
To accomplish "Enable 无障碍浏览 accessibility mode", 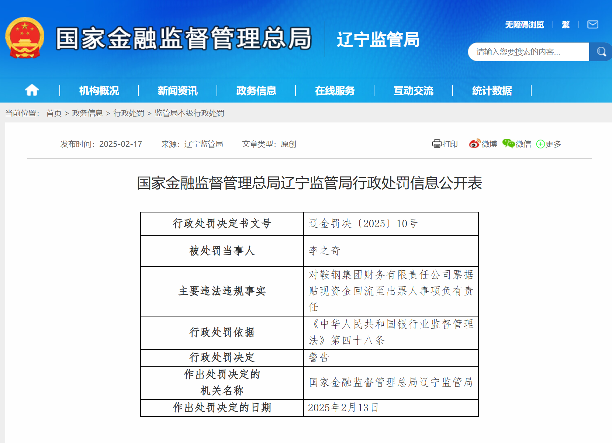I will tap(524, 25).
